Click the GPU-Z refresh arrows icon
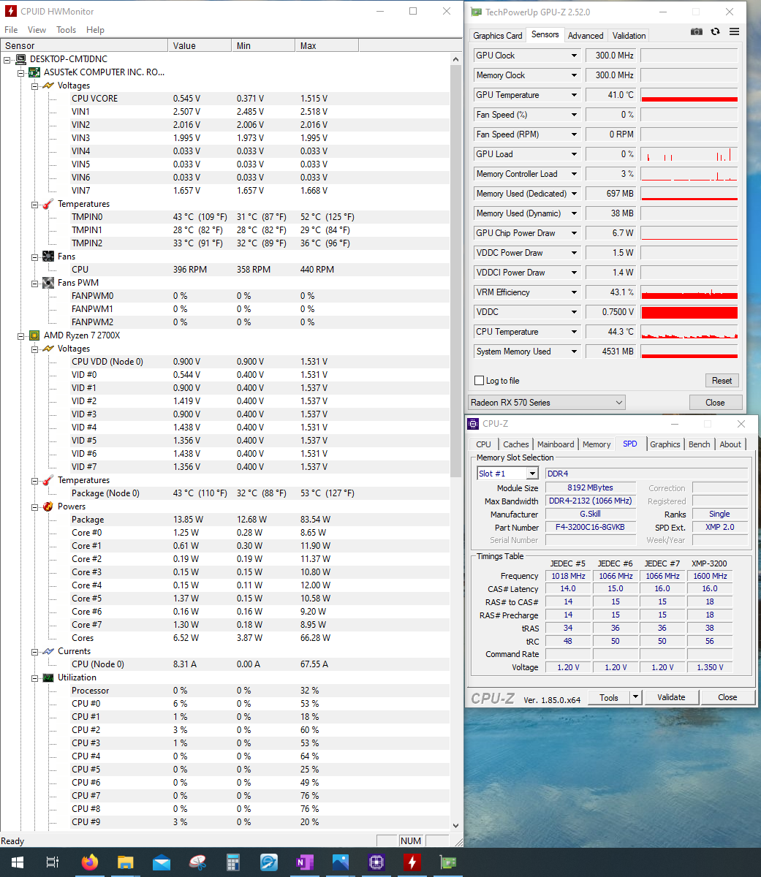761x877 pixels. (x=715, y=32)
